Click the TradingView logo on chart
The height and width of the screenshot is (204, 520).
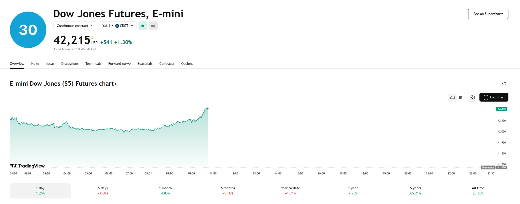click(x=28, y=166)
